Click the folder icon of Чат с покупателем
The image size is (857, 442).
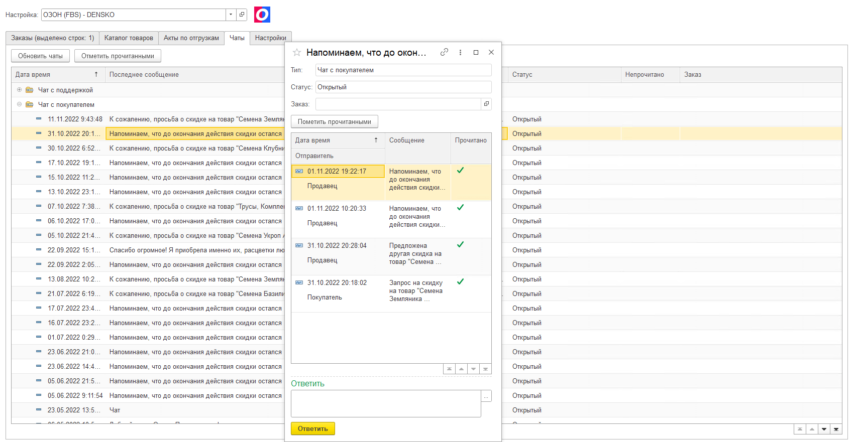pyautogui.click(x=30, y=105)
